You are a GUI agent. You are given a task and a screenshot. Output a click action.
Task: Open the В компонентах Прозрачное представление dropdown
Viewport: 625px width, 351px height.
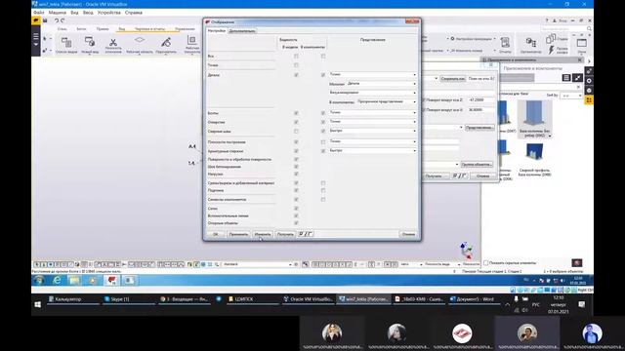pyautogui.click(x=387, y=101)
